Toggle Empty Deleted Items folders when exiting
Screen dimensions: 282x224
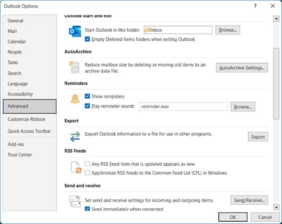[x=87, y=39]
